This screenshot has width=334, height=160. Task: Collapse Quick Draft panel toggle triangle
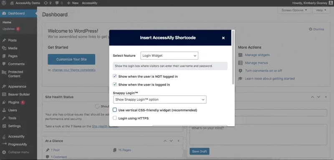pyautogui.click(x=326, y=97)
